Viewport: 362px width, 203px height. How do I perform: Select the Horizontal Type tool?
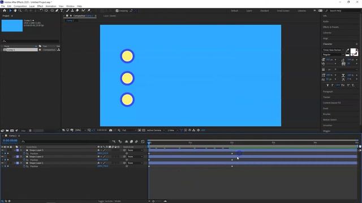tap(62, 11)
